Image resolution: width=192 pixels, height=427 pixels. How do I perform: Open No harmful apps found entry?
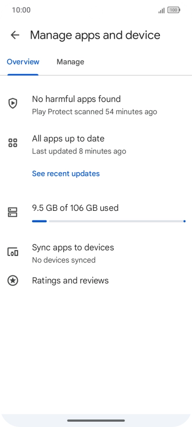click(96, 105)
